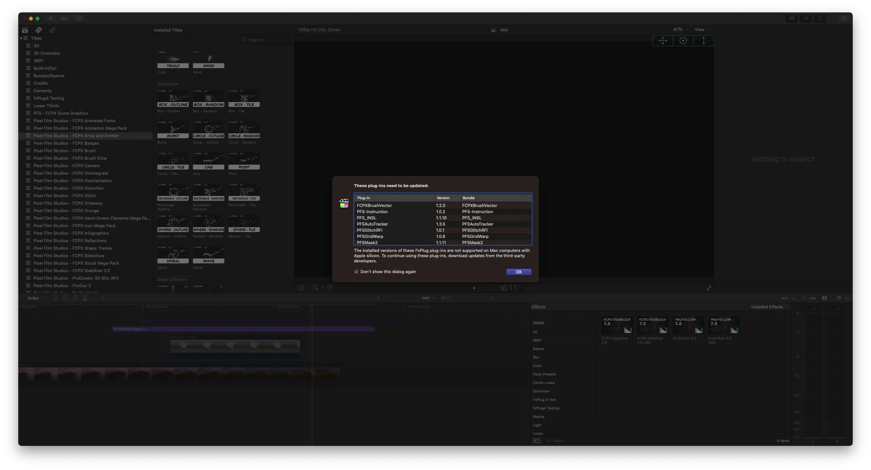Image resolution: width=871 pixels, height=470 pixels.
Task: Click the enhancement magic wand icon
Action: (x=316, y=288)
